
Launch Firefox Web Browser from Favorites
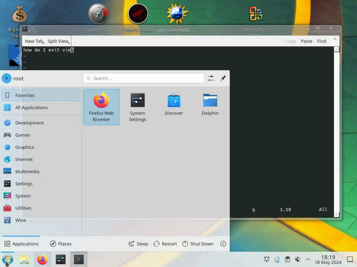pos(101,107)
